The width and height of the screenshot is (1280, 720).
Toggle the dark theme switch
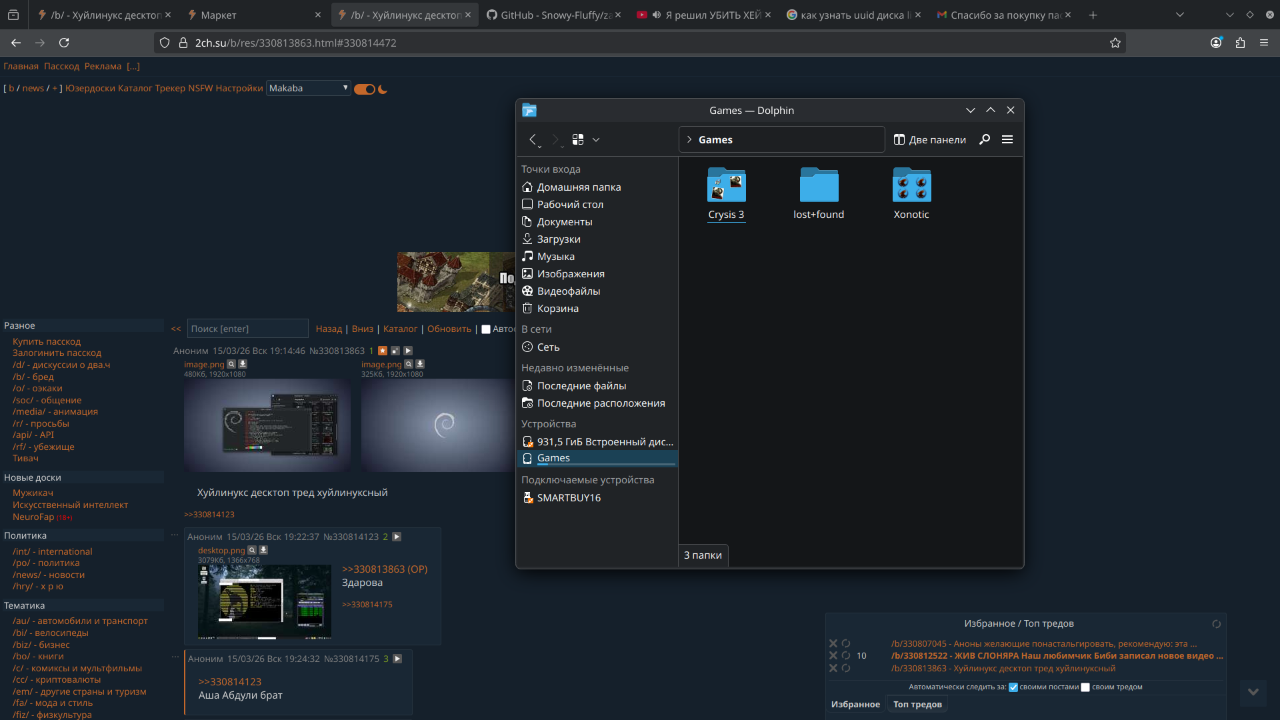coord(365,89)
